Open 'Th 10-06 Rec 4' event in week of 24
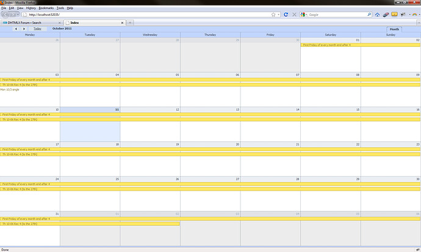Screen dimensions: 421x252 tap(210, 189)
